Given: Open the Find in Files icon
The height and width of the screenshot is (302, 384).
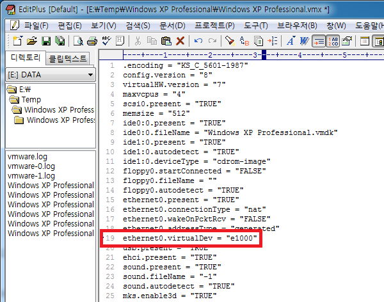Looking at the screenshot, I should pyautogui.click(x=259, y=41).
